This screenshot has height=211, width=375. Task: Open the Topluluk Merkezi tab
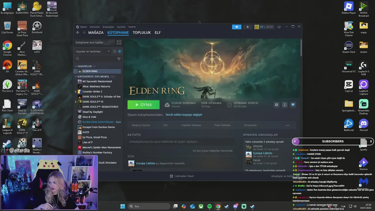coord(191,125)
